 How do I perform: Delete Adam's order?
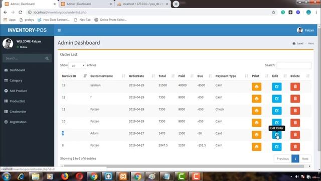tap(295, 135)
